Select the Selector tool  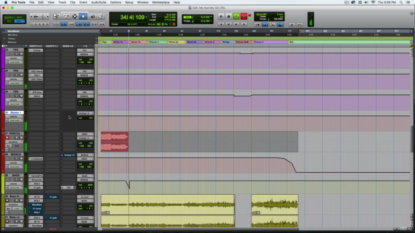coord(75,16)
